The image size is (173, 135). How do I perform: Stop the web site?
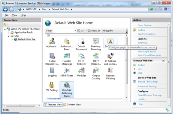140,73
